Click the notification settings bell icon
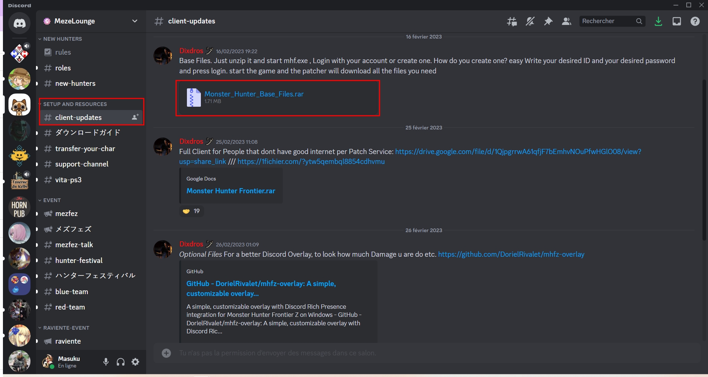 (x=530, y=21)
